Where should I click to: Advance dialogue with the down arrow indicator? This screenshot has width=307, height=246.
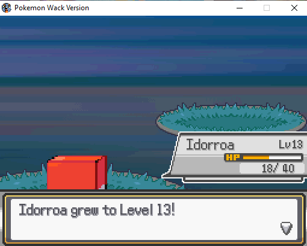[286, 228]
